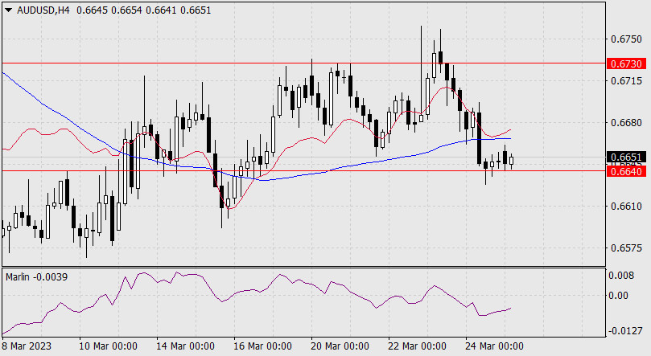
Task: Click the -0.0127 Marlin scale value
Action: tap(624, 330)
